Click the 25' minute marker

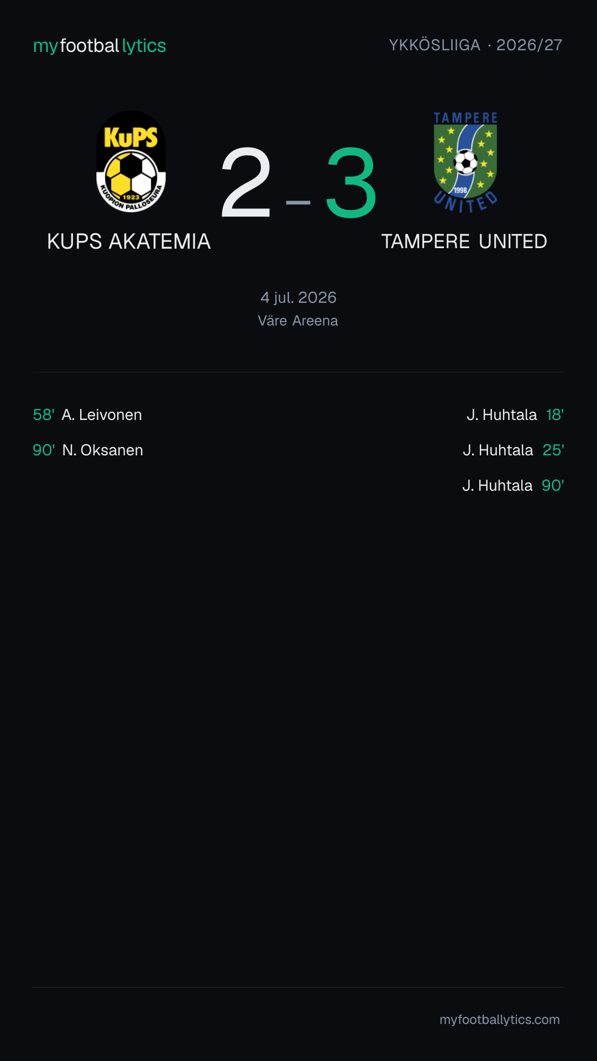pos(553,450)
